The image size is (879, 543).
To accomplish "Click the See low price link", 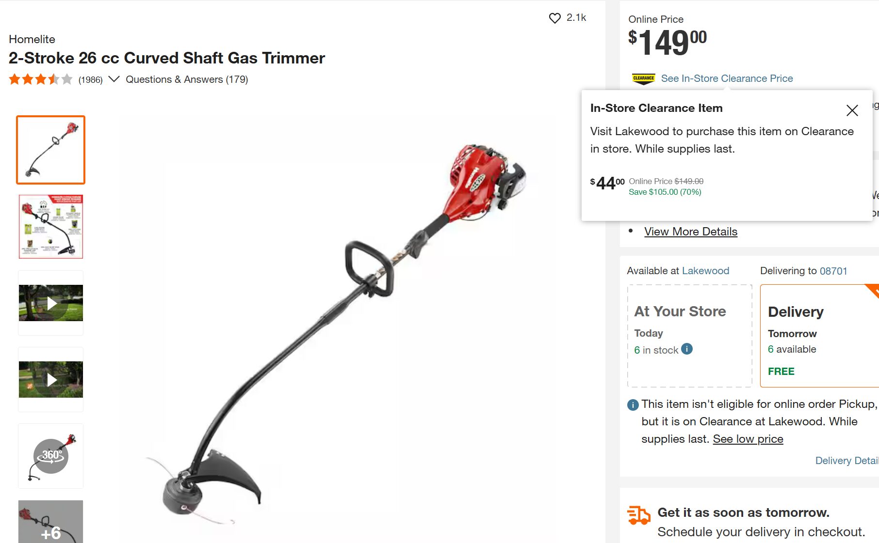I will click(748, 439).
